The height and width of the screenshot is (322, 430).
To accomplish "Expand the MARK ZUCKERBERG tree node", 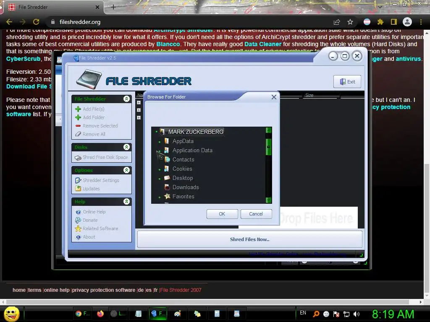I will (157, 132).
